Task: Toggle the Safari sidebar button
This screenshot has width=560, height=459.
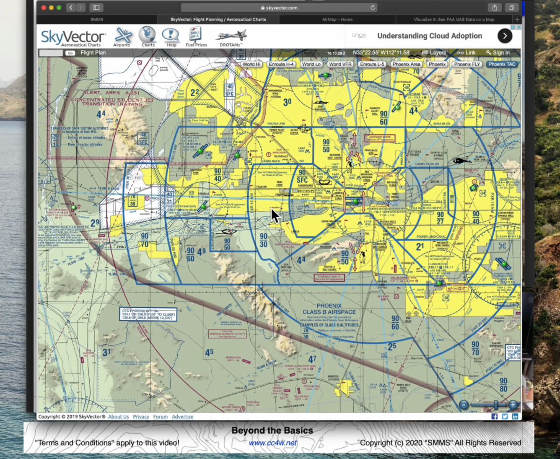Action: tap(97, 7)
